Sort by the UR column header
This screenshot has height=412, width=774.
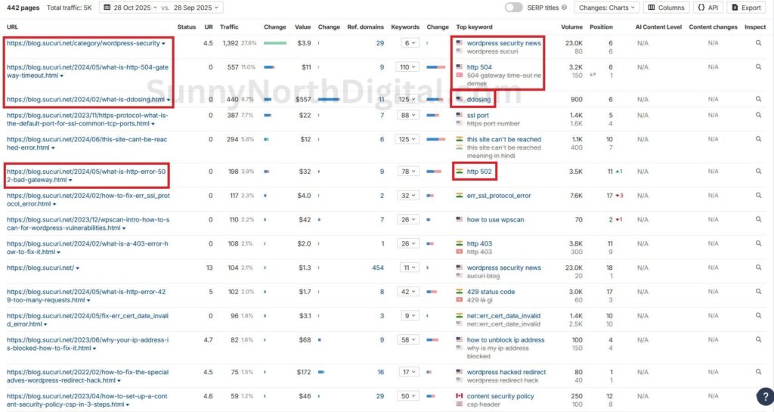(x=209, y=27)
